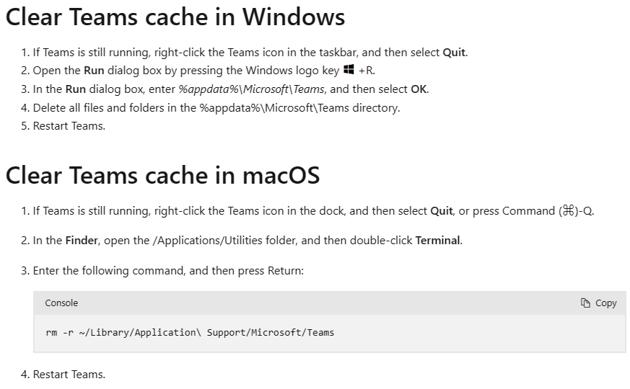Click 'Restart Teams' at the end of the macOS list
The height and width of the screenshot is (389, 630).
tap(69, 375)
